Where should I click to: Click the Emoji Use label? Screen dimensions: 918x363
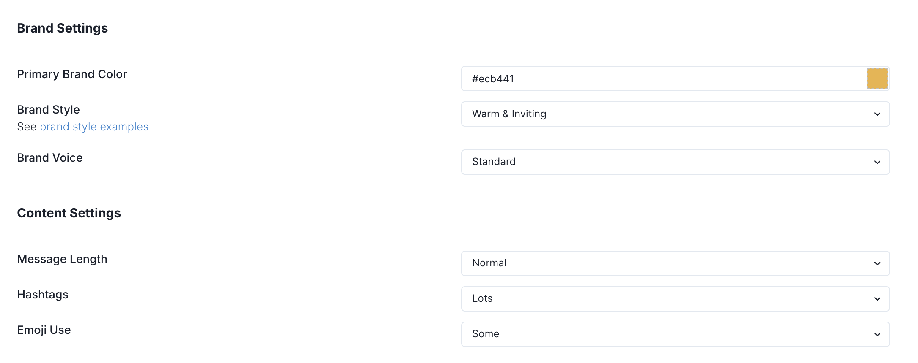point(44,330)
